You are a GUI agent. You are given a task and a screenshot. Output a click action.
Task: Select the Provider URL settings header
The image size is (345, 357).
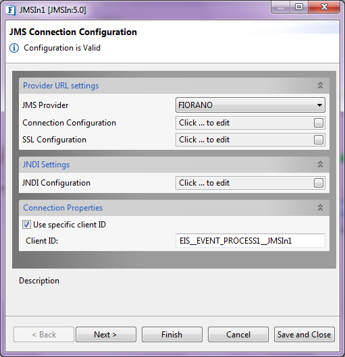pos(61,86)
